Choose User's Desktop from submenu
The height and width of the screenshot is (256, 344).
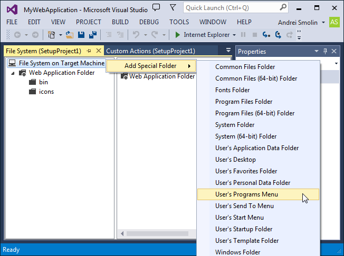tap(258, 160)
